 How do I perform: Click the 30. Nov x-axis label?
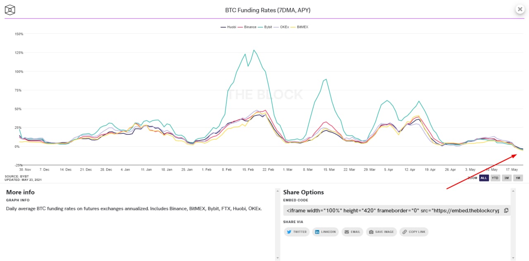tap(25, 169)
